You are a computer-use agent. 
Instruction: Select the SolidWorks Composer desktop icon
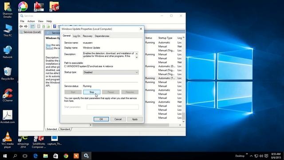pyautogui.click(x=39, y=142)
